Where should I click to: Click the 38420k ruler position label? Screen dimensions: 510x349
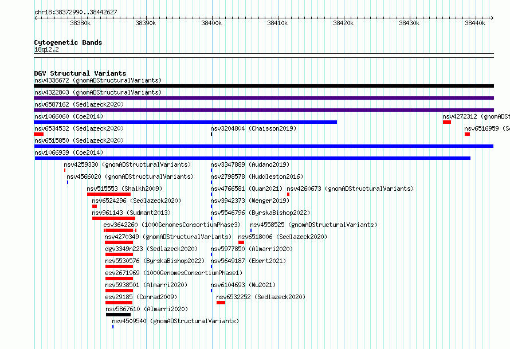343,23
